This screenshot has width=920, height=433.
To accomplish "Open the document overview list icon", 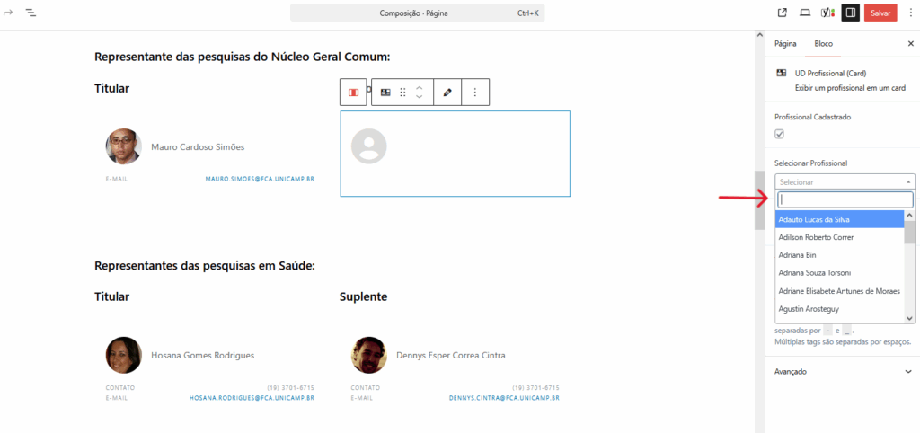I will tap(31, 13).
